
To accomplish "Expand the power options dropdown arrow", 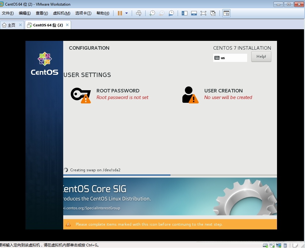I will [x=127, y=13].
